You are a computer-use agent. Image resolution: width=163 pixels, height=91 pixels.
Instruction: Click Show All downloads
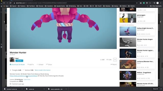155,89
